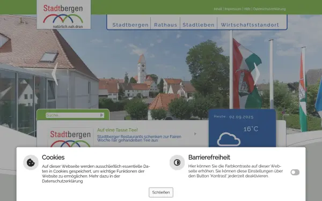Show the next slideshow image
Image resolution: width=322 pixels, height=201 pixels.
257,74
